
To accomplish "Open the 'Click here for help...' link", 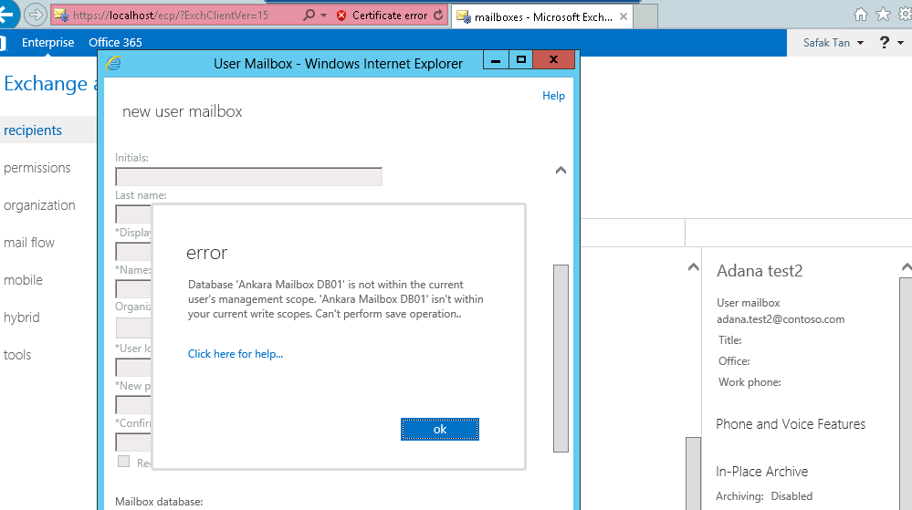I will click(235, 354).
